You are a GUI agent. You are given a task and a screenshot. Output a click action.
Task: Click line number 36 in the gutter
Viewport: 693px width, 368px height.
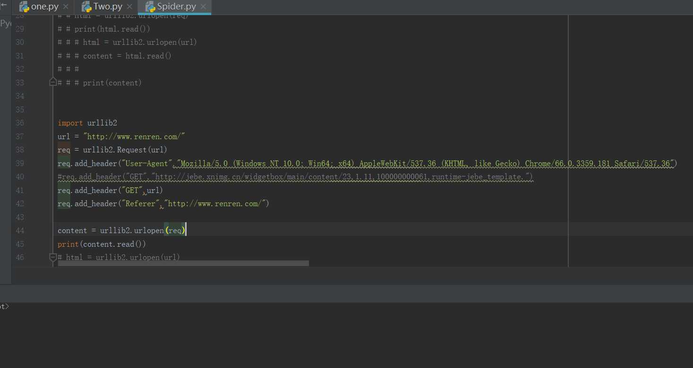tap(19, 123)
